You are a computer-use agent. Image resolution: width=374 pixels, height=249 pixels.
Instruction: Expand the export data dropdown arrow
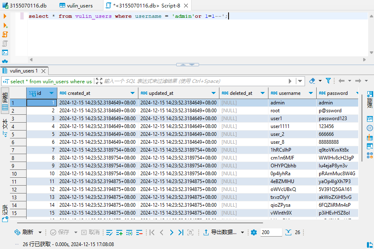pyautogui.click(x=242, y=232)
